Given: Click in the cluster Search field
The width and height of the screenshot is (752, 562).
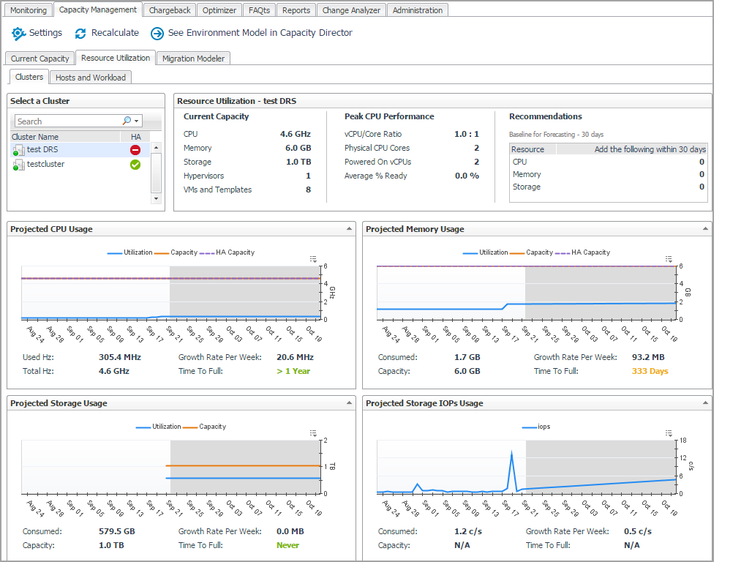Looking at the screenshot, I should tap(66, 121).
